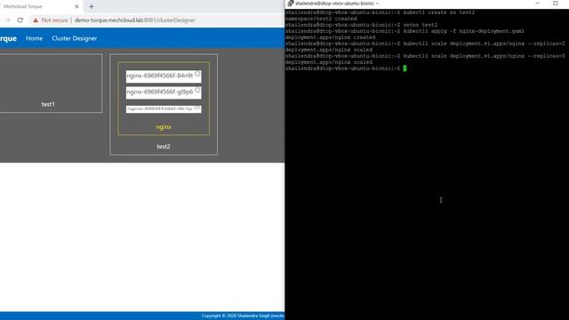Close the Mechcloud Torque tab
This screenshot has width=569, height=320.
point(76,6)
